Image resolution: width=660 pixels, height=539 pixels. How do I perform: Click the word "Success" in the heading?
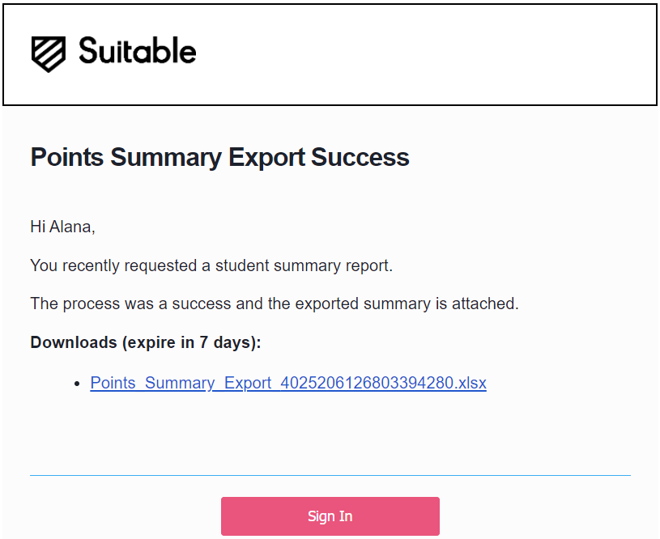pos(360,157)
